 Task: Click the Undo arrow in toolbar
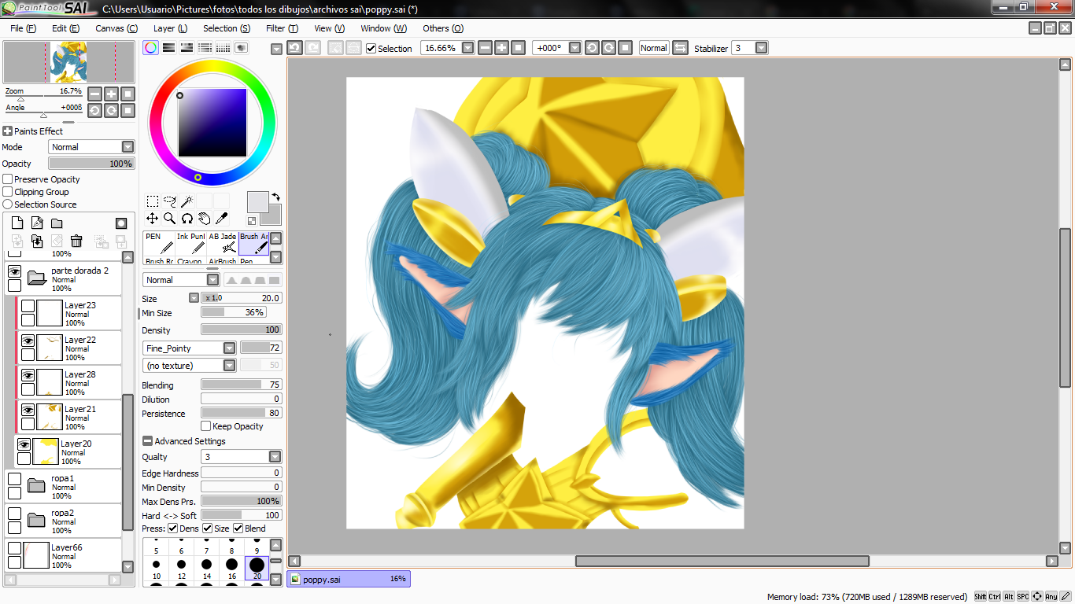click(x=294, y=48)
